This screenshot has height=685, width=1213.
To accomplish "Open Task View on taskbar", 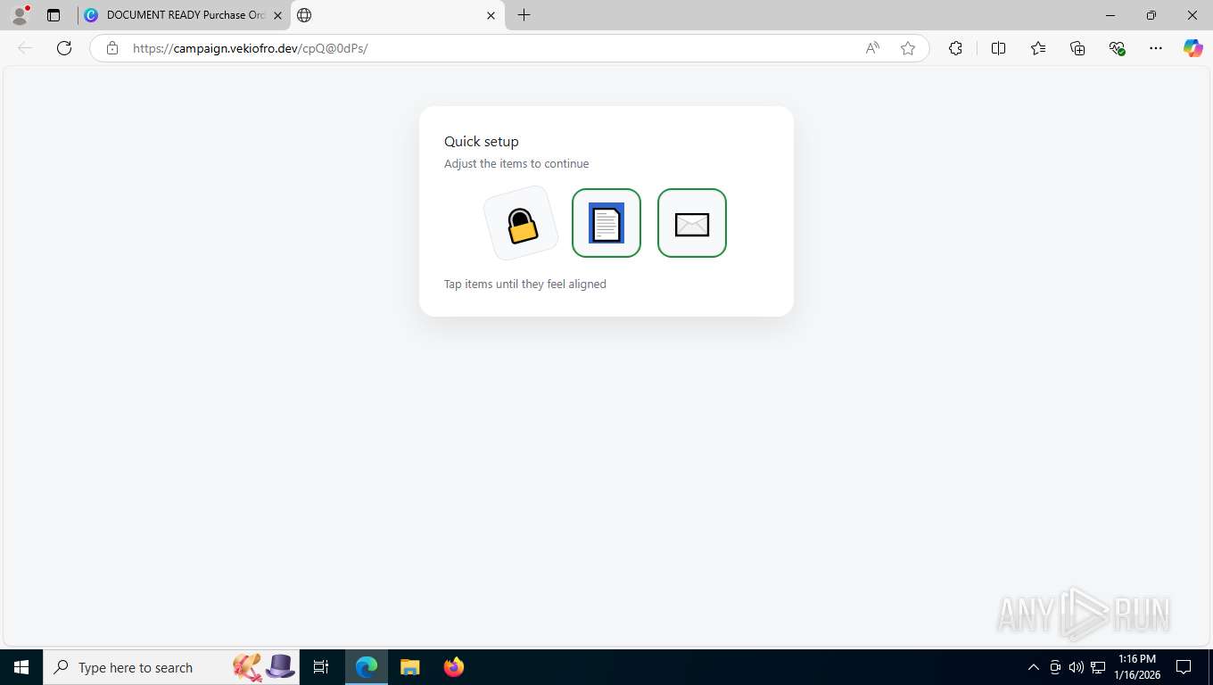I will [321, 667].
